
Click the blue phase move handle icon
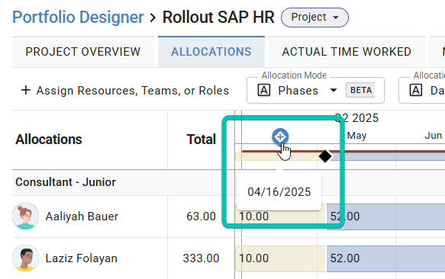click(280, 137)
